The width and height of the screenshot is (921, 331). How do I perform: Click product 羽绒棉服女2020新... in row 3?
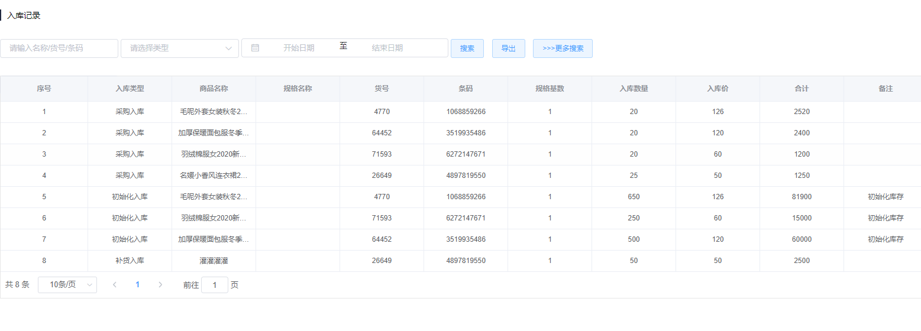214,154
